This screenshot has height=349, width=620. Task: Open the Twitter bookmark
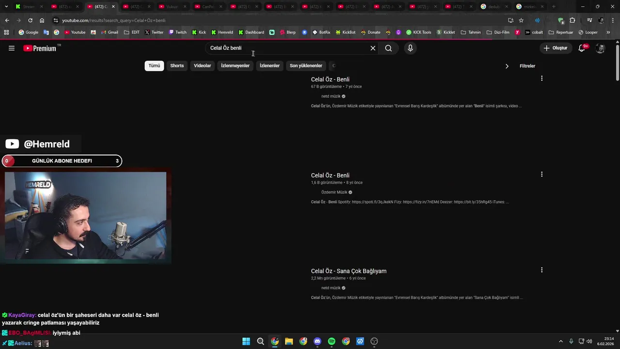(x=154, y=32)
